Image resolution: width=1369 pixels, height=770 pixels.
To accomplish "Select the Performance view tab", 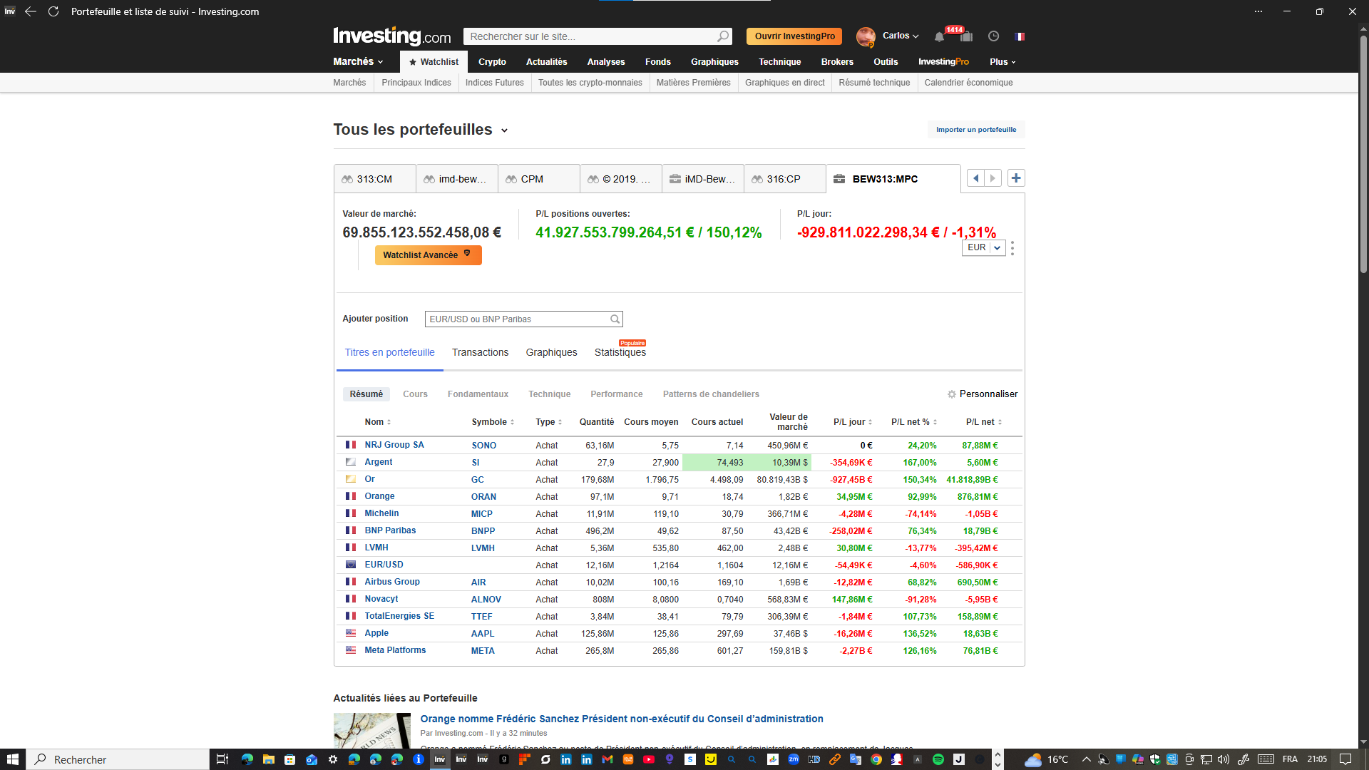I will 616,394.
